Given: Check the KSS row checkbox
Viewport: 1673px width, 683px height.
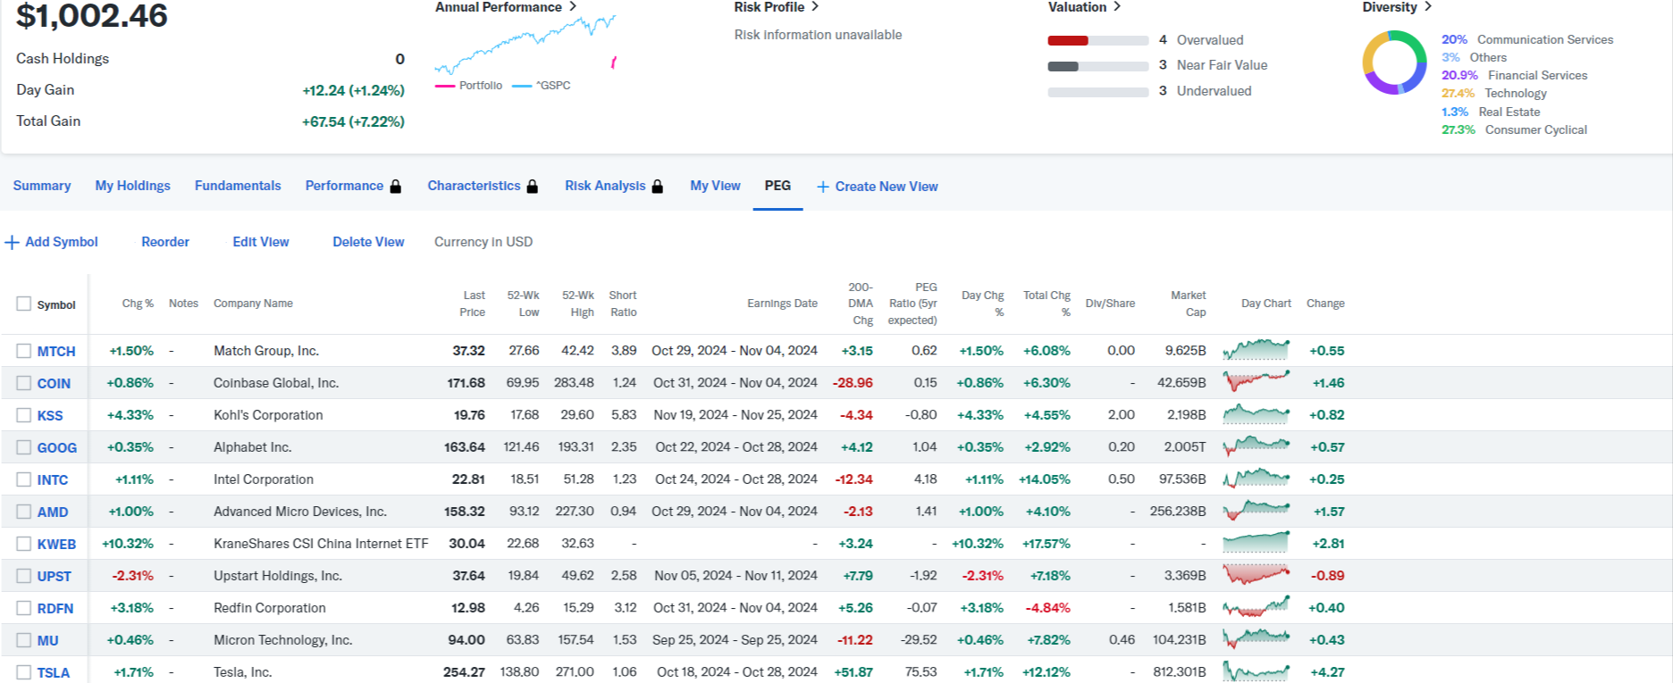Looking at the screenshot, I should (23, 415).
